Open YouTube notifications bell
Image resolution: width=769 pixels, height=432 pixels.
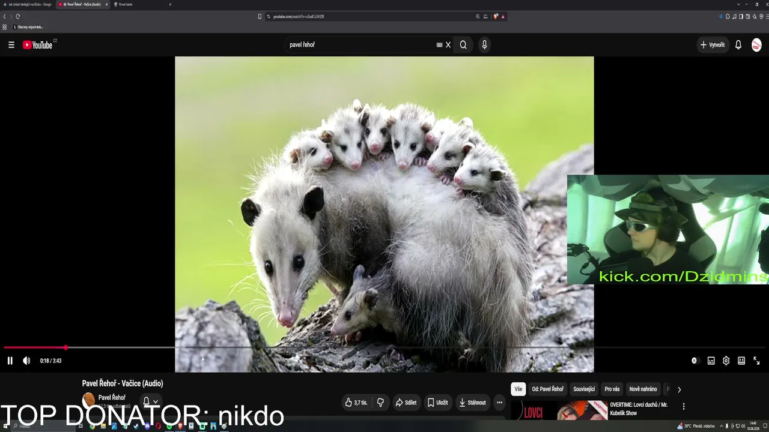pyautogui.click(x=738, y=44)
